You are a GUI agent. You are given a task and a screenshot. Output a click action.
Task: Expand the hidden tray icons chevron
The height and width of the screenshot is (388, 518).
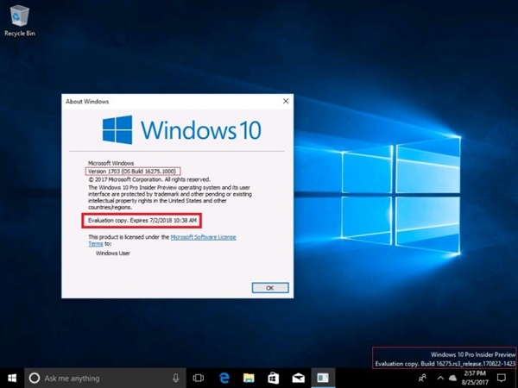[x=439, y=378]
